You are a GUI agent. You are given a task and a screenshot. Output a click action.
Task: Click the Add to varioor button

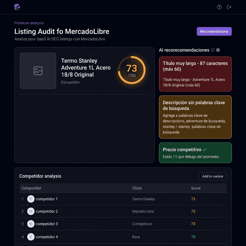tap(213, 176)
